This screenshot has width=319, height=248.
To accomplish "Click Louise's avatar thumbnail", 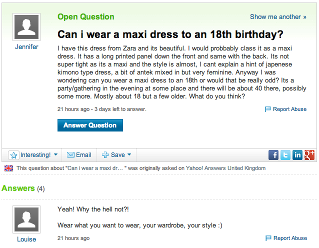I will [26, 219].
